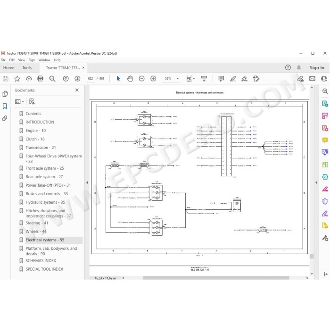
Task: Click the stamp tool icon
Action: click(256, 79)
